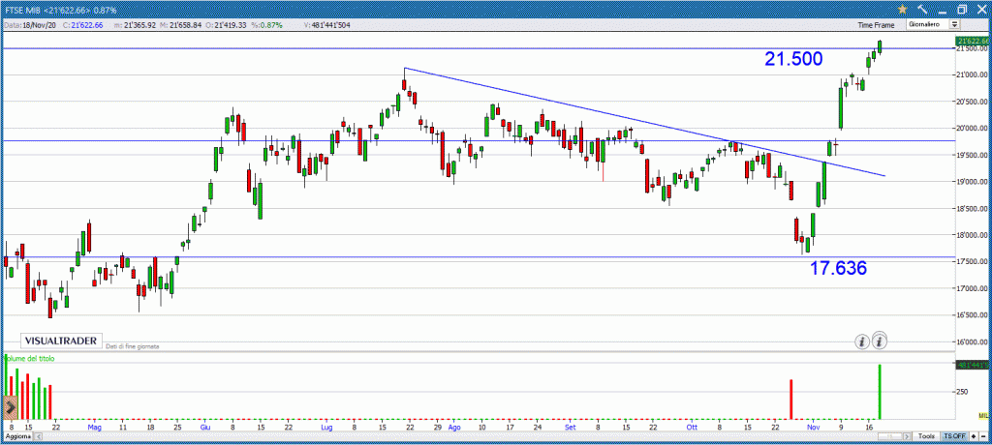
Task: Click the left info icon on chart
Action: click(x=861, y=341)
